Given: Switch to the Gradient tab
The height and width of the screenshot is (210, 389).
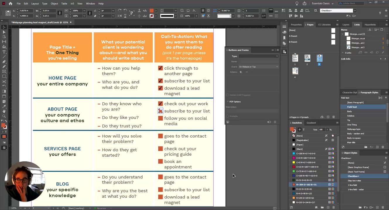Looking at the screenshot, I should 311,123.
